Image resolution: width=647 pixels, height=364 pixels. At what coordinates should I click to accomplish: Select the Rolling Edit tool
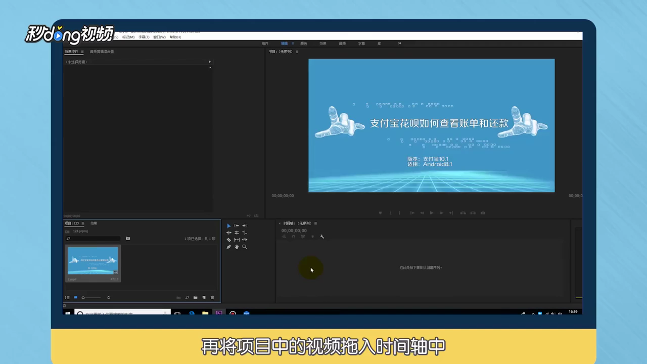click(237, 233)
